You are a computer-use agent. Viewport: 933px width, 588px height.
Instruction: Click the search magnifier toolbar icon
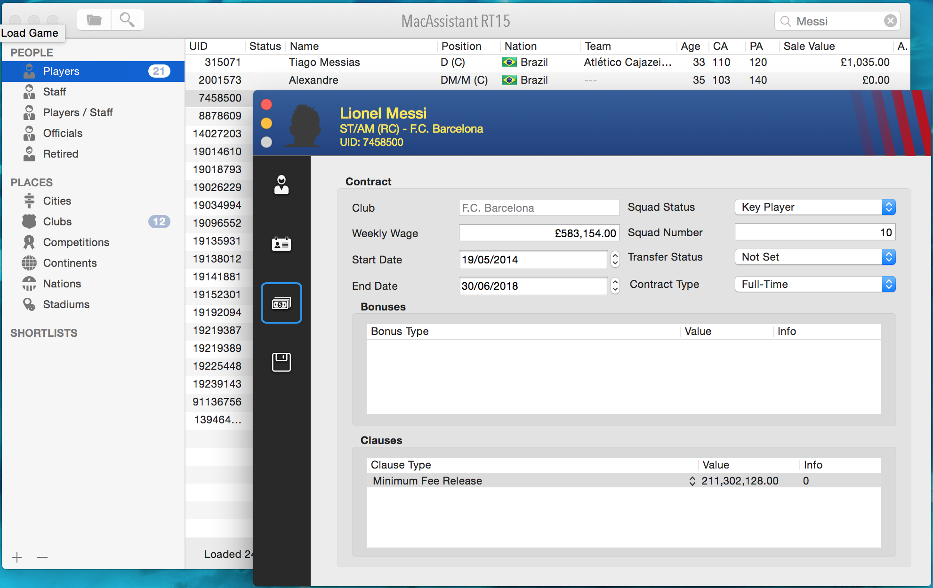[127, 20]
